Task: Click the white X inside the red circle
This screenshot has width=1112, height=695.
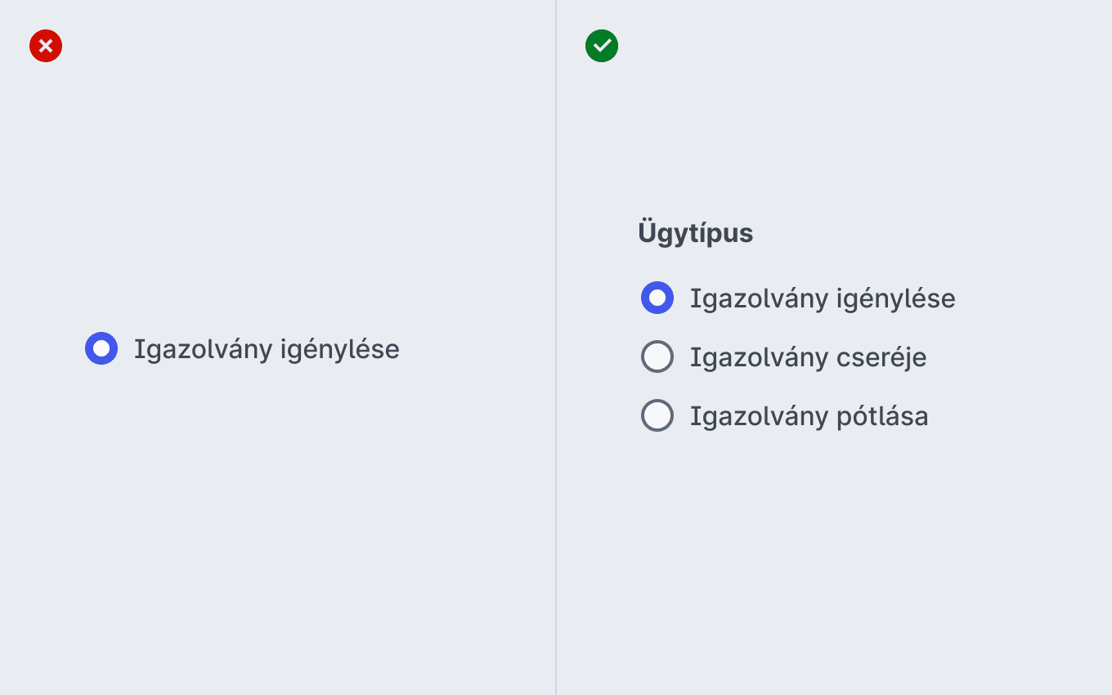Action: (46, 46)
